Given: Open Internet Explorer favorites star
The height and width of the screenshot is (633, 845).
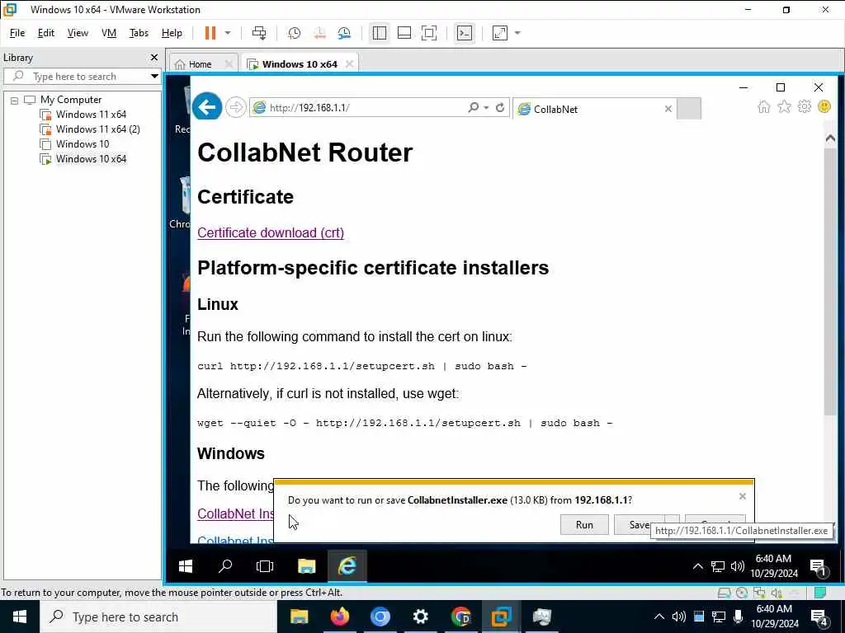Looking at the screenshot, I should 784,106.
